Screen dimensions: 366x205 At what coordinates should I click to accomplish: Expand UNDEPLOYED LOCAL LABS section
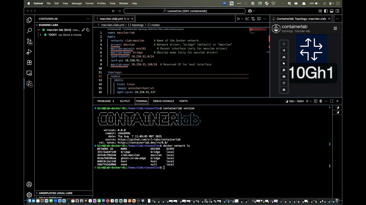[x=37, y=193]
